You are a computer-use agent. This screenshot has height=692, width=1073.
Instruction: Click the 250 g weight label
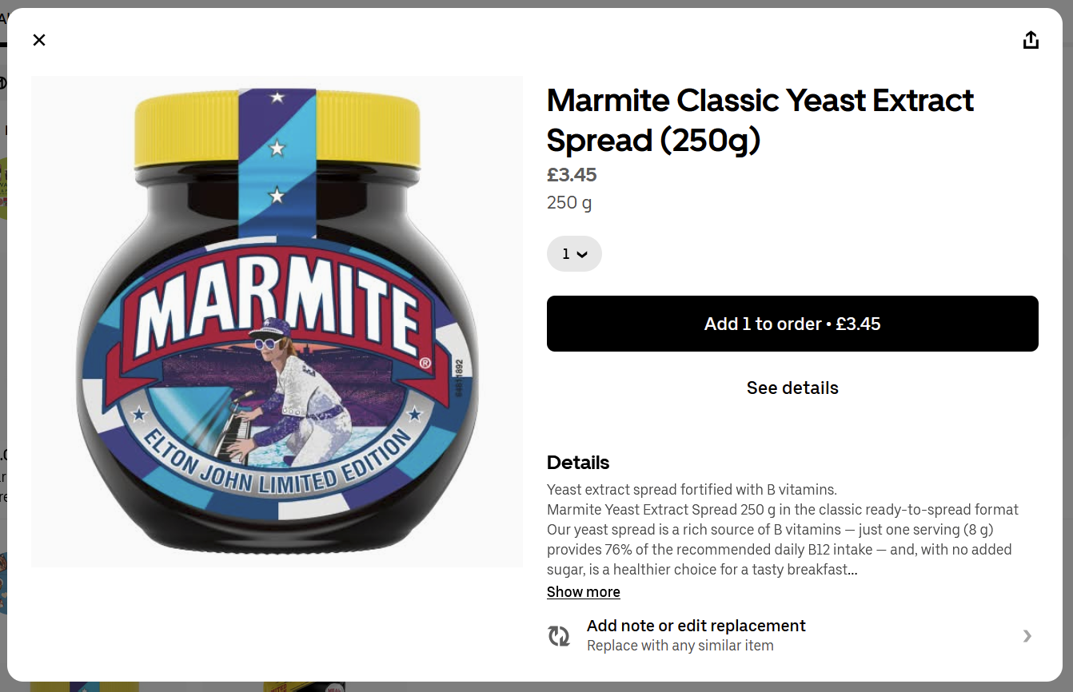[569, 203]
